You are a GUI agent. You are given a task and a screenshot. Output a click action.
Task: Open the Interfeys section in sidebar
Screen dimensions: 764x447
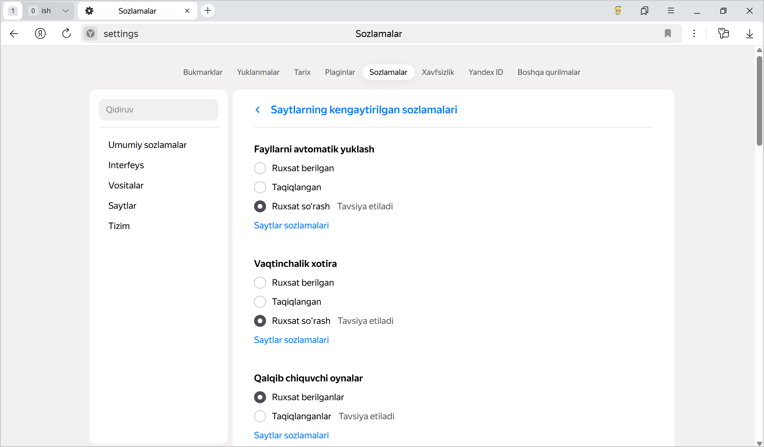pyautogui.click(x=126, y=165)
